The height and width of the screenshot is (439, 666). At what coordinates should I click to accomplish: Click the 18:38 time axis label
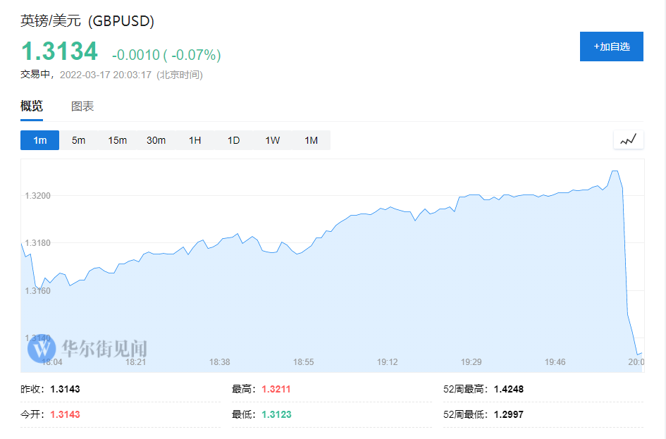pos(220,362)
